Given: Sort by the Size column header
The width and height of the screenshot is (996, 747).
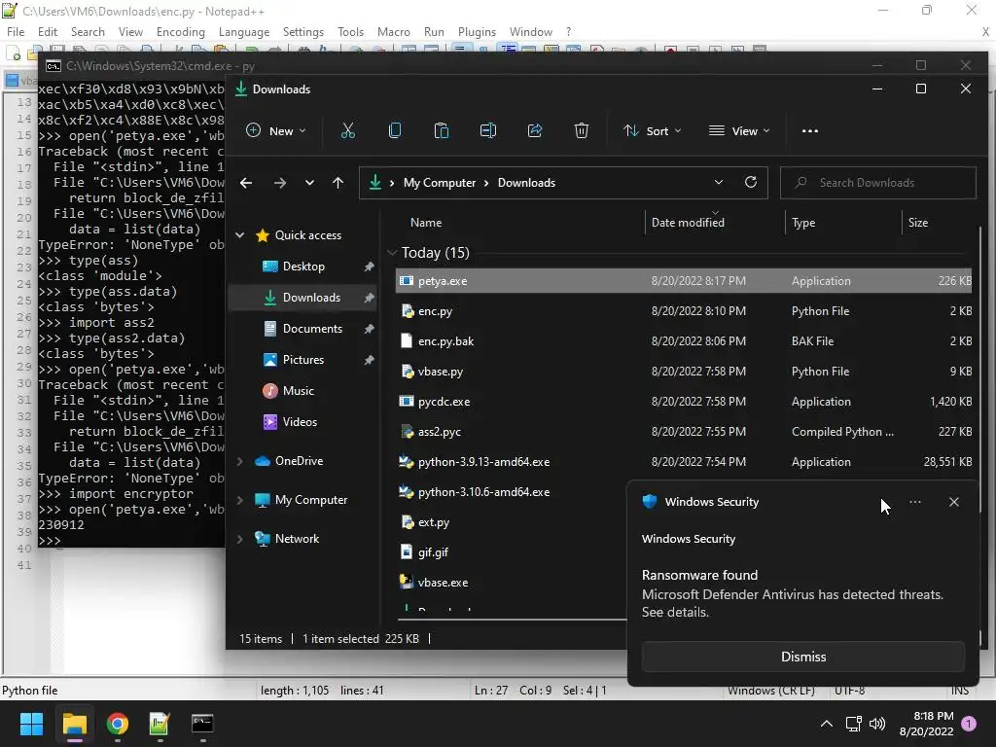Looking at the screenshot, I should pos(918,223).
